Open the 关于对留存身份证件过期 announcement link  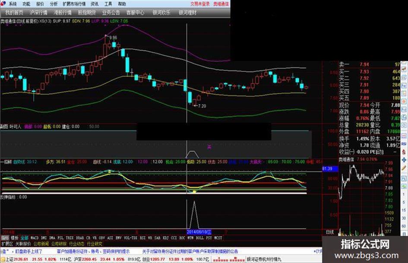(190, 251)
